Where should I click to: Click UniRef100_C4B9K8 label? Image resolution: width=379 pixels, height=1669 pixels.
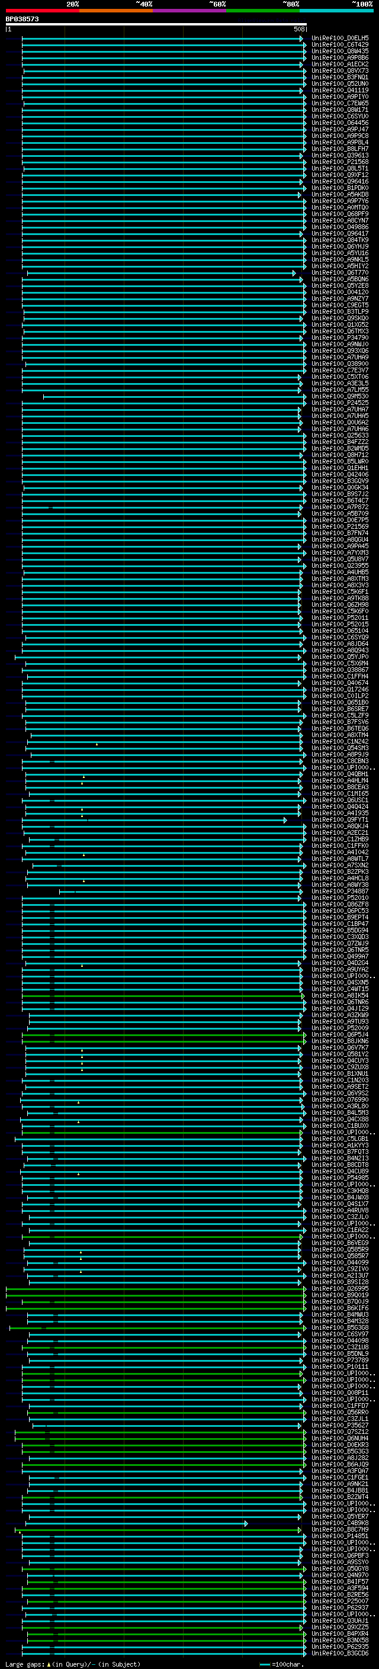tap(340, 1523)
